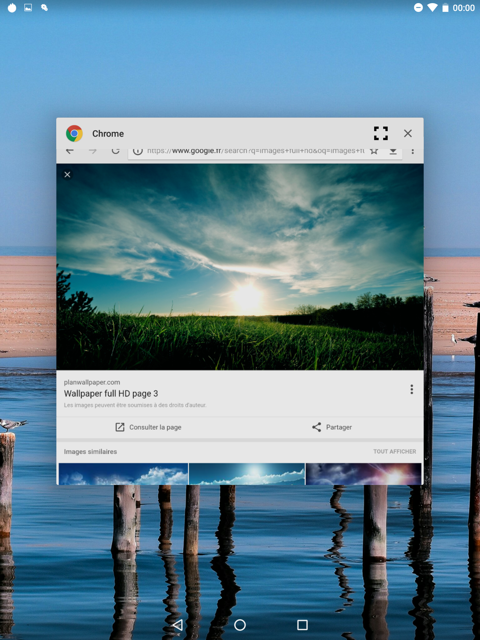Open third similar image with sunburst
Screen dimensions: 480x640
point(363,474)
